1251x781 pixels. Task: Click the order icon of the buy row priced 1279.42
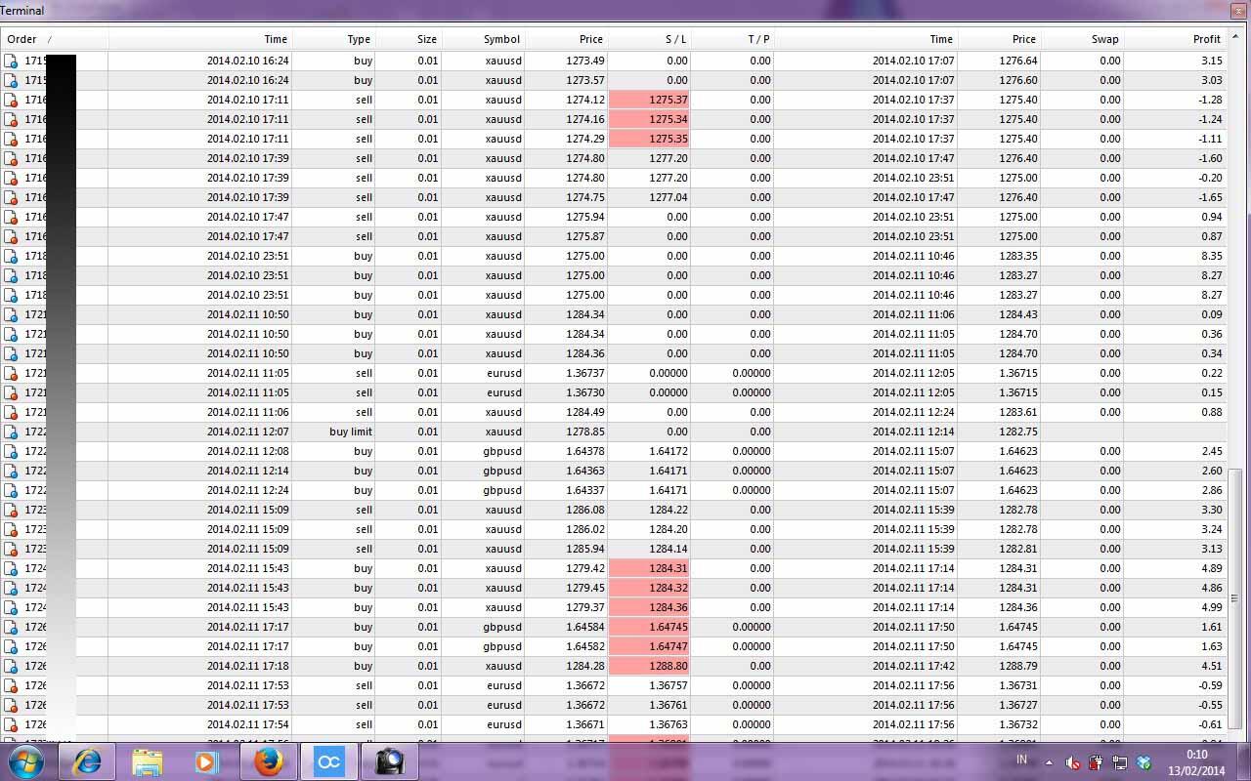(12, 568)
